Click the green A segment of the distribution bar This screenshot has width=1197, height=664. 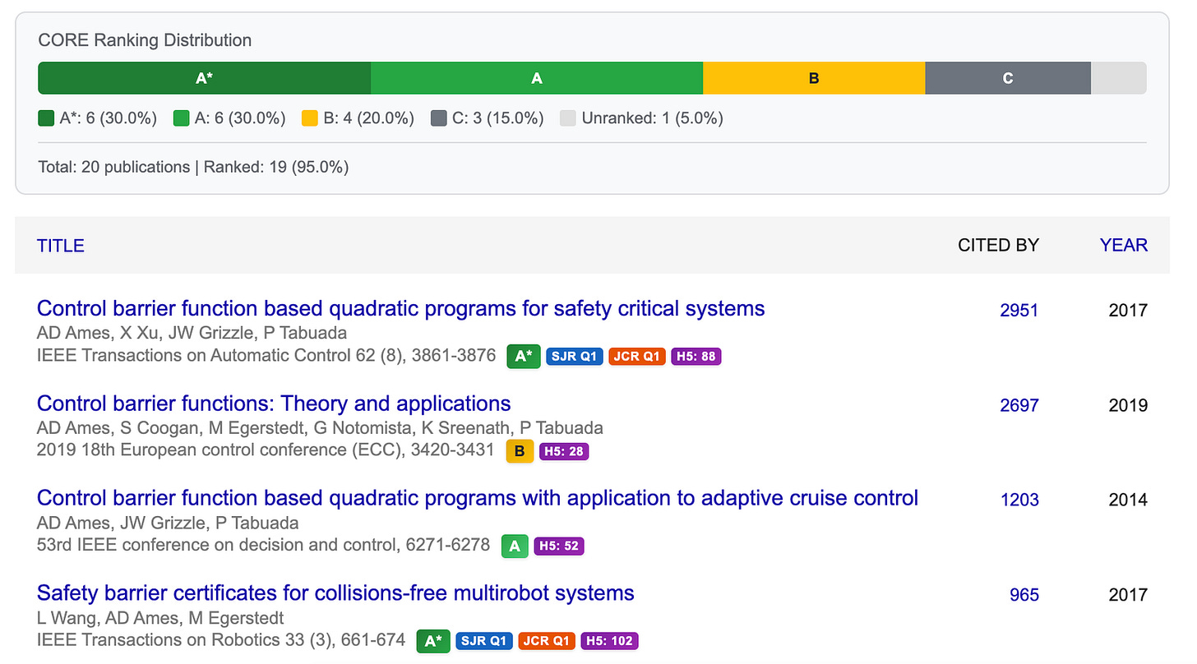[537, 78]
